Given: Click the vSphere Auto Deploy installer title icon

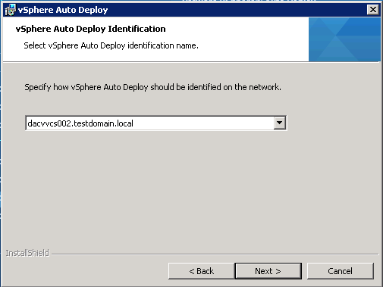Looking at the screenshot, I should click(11, 10).
